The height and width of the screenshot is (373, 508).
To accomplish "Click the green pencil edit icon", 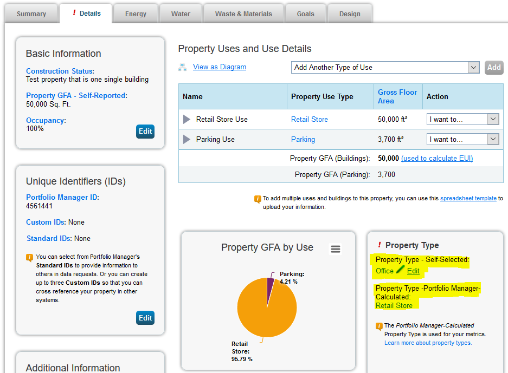I will 400,270.
